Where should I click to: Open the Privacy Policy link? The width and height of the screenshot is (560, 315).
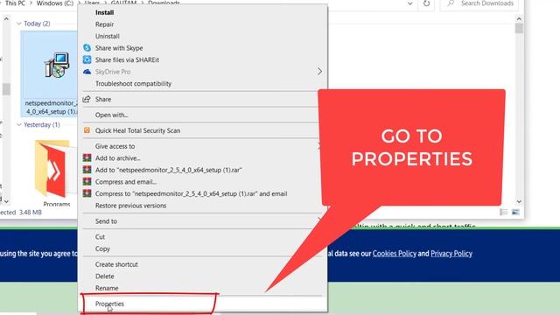(x=451, y=254)
